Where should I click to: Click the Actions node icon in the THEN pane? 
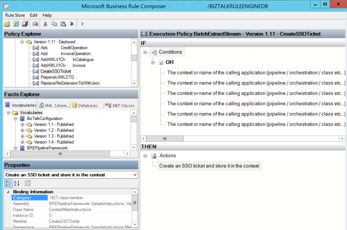[x=154, y=156]
